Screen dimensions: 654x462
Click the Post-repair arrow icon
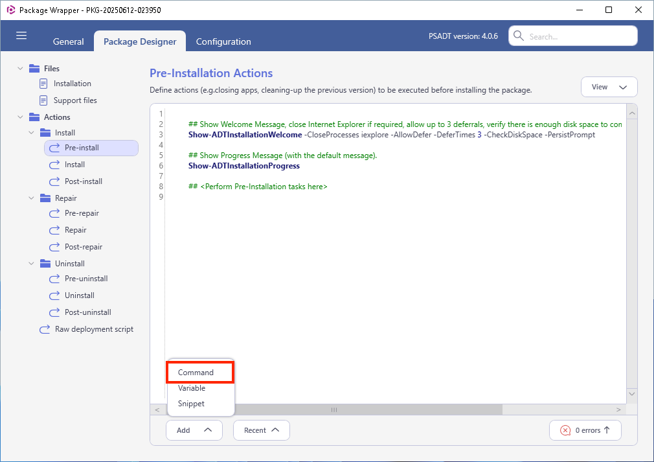pos(54,247)
